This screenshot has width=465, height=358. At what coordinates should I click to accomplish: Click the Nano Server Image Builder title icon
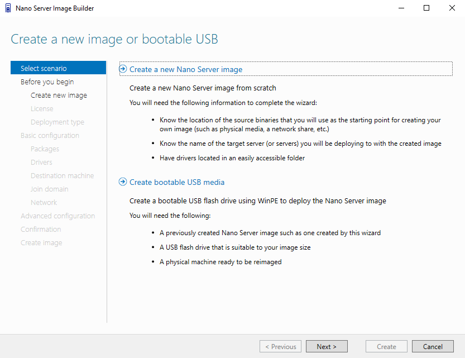(8, 8)
